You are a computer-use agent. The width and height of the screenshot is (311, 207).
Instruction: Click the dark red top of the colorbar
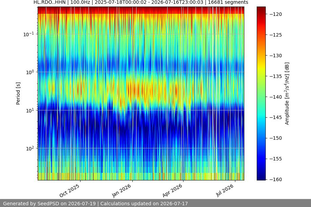(261, 9)
